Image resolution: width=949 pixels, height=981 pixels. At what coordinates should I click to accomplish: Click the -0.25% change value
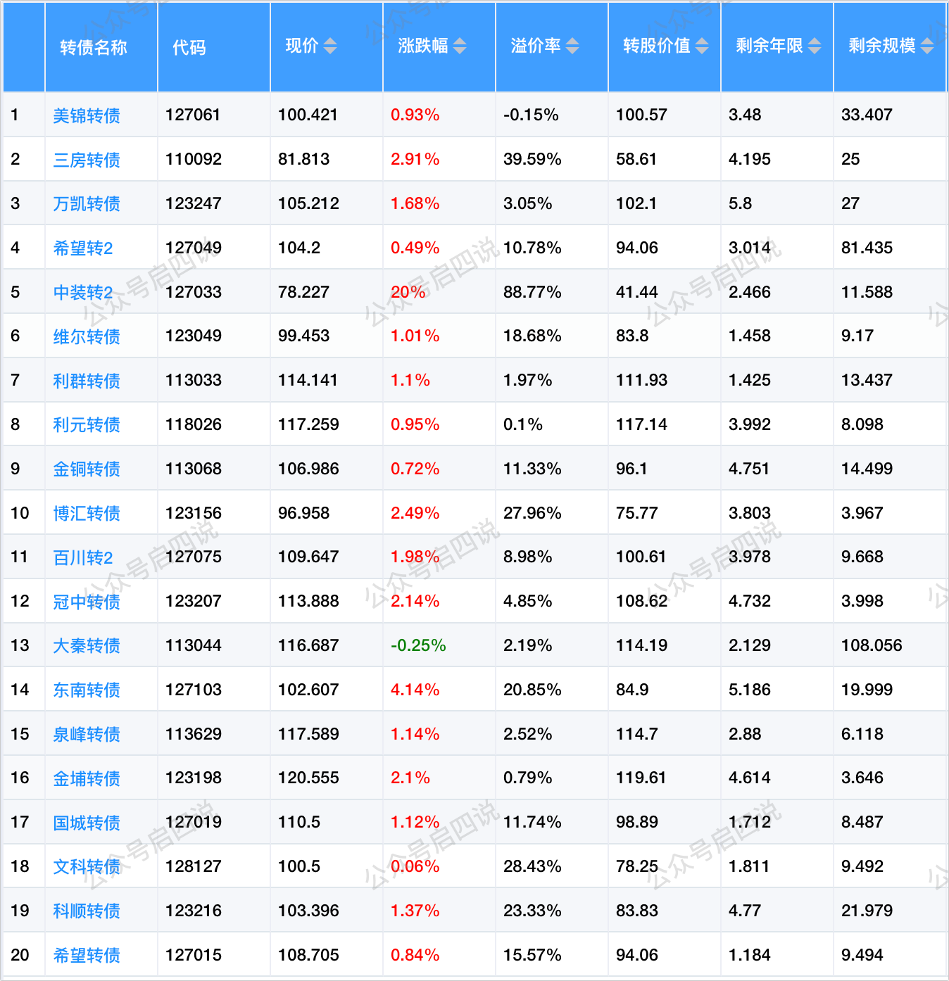418,645
